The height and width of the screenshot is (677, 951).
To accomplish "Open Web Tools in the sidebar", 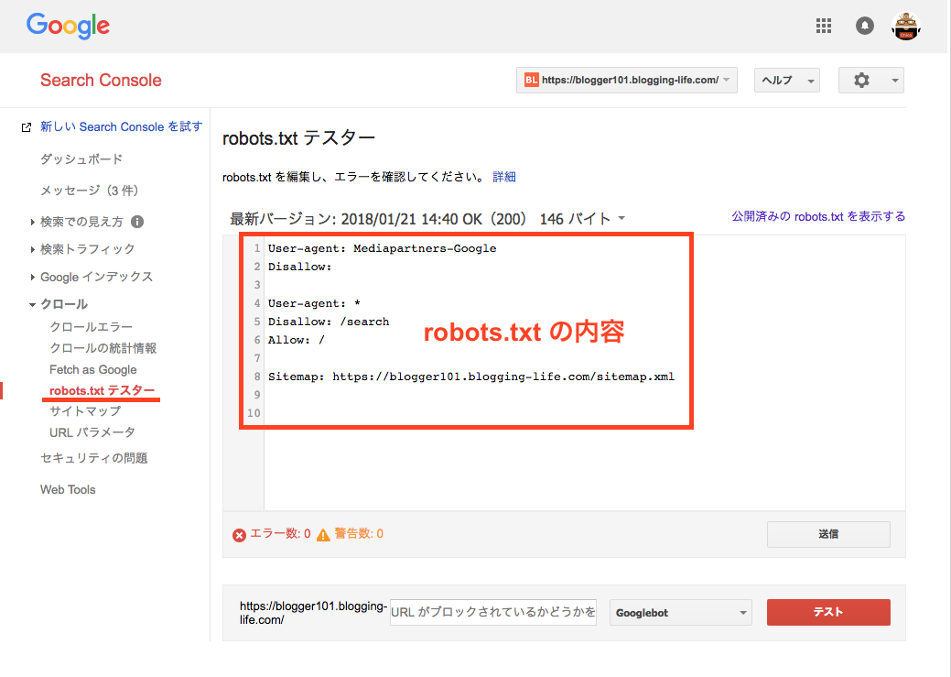I will pos(68,489).
